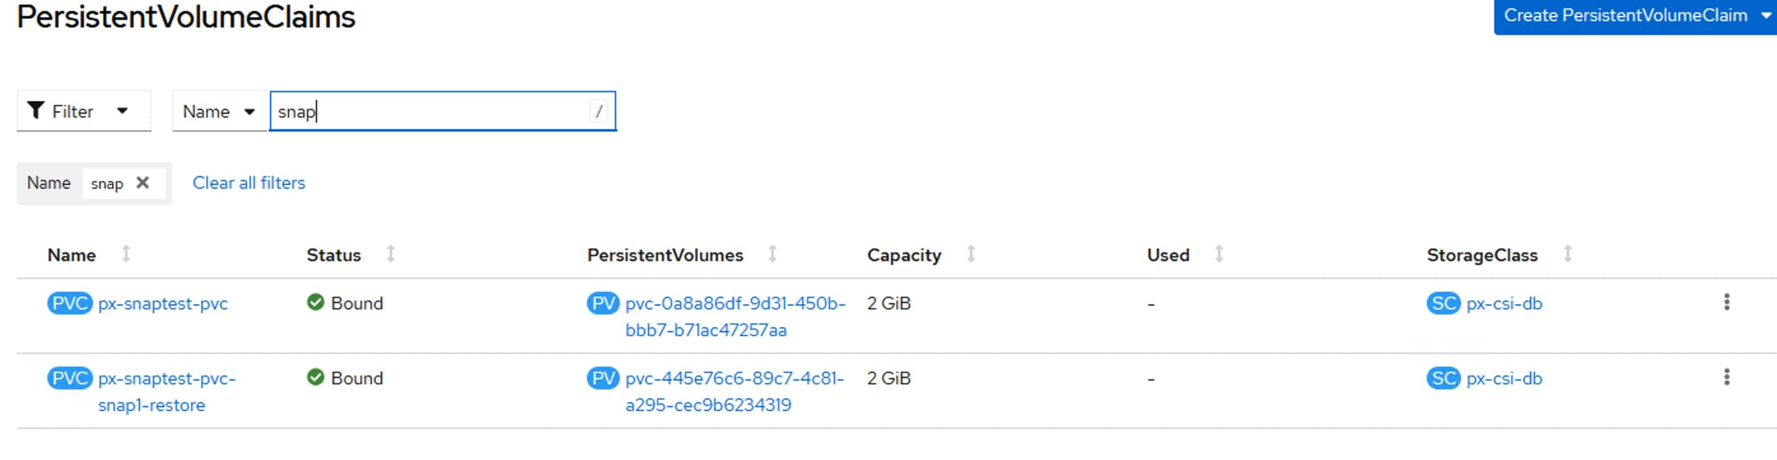Sort by PersistentVolumes column
The width and height of the screenshot is (1777, 460).
point(773,255)
